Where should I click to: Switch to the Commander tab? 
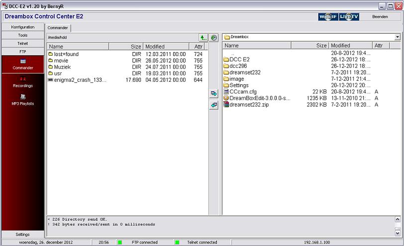click(58, 28)
